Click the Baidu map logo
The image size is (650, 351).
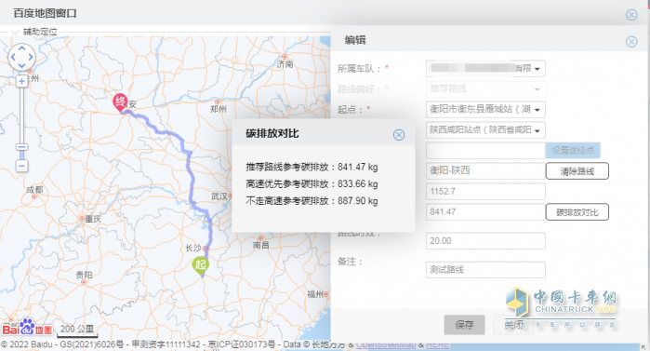27,328
